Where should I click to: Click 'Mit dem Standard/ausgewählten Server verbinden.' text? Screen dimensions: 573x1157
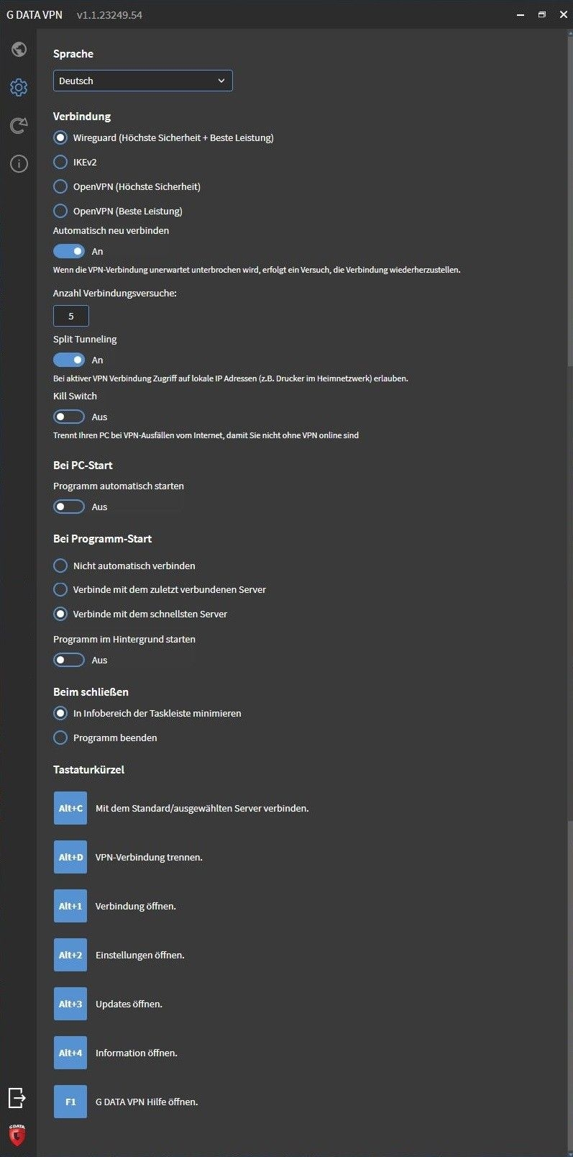coord(202,808)
